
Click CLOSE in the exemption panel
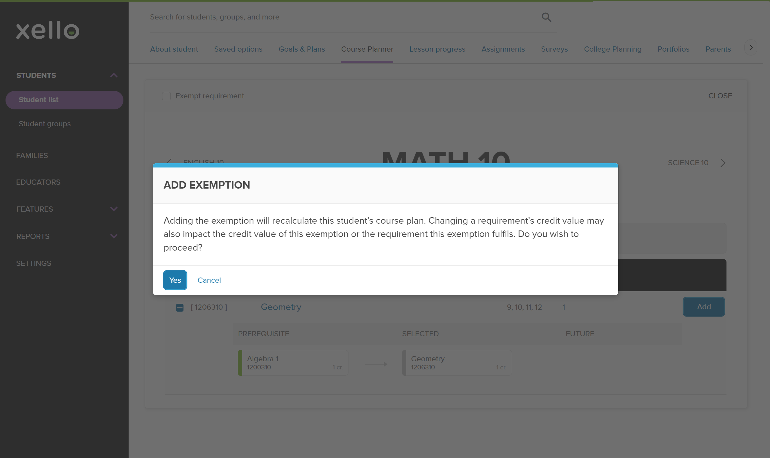tap(720, 96)
